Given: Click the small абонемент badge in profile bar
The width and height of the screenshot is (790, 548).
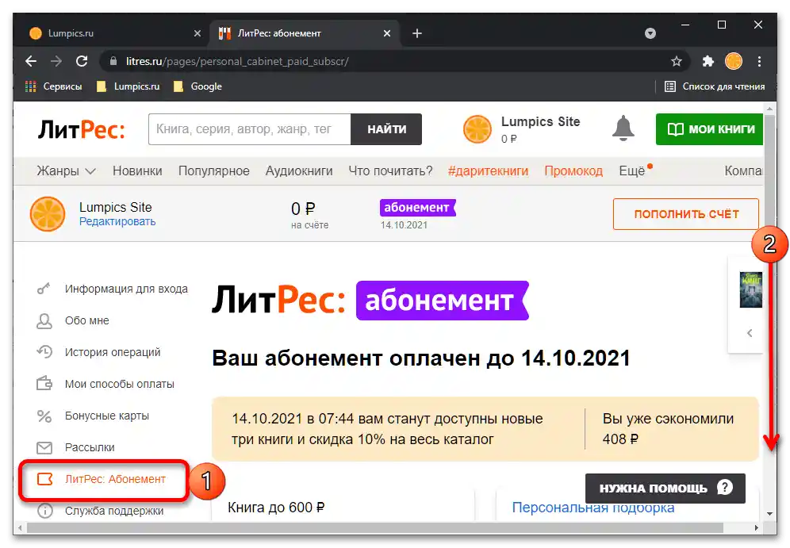Looking at the screenshot, I should [x=418, y=208].
